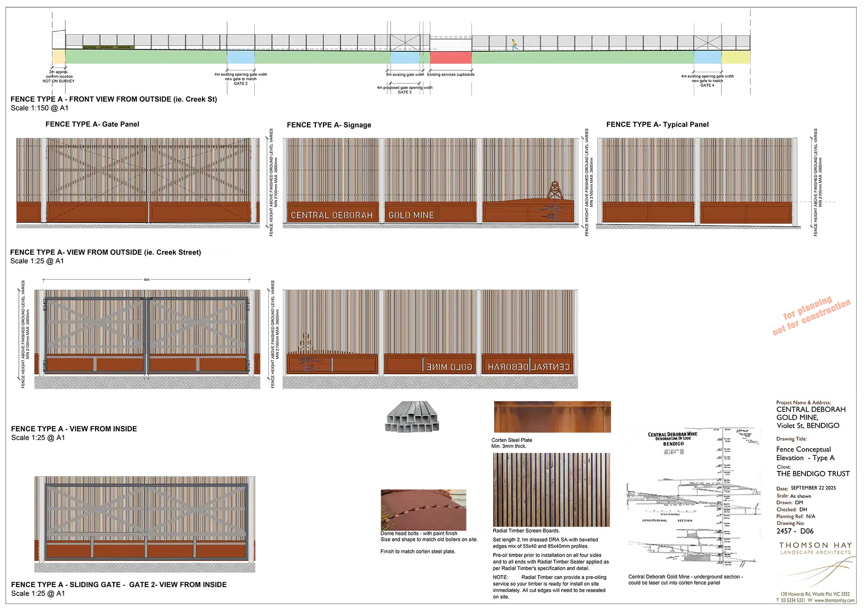
Task: Click the red band under the services cupboards
Action: click(x=451, y=57)
